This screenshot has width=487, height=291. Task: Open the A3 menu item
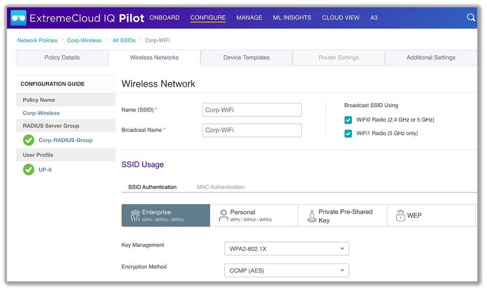(x=374, y=18)
